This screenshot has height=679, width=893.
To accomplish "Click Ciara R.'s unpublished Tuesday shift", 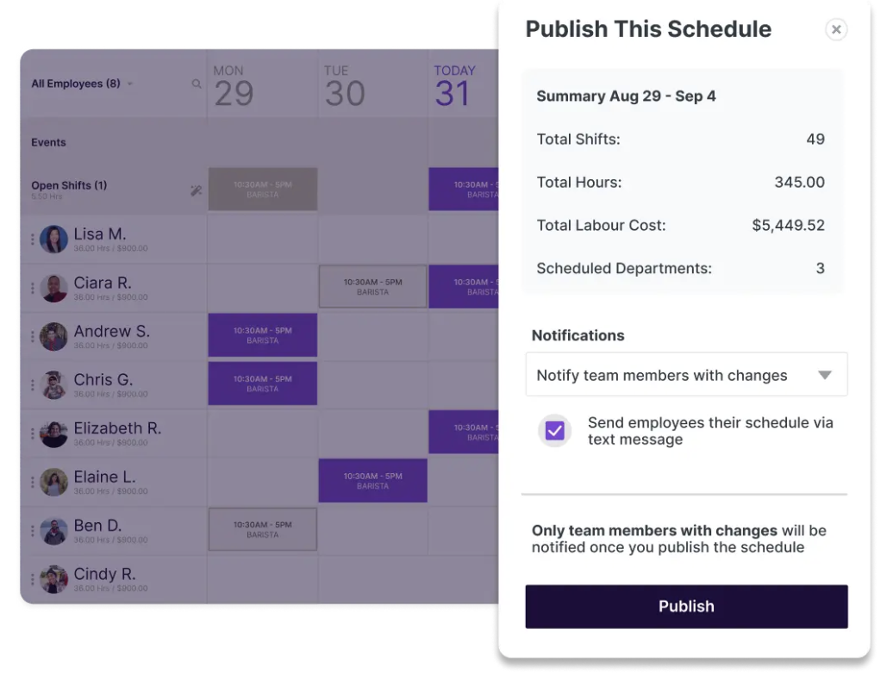I will tap(372, 287).
